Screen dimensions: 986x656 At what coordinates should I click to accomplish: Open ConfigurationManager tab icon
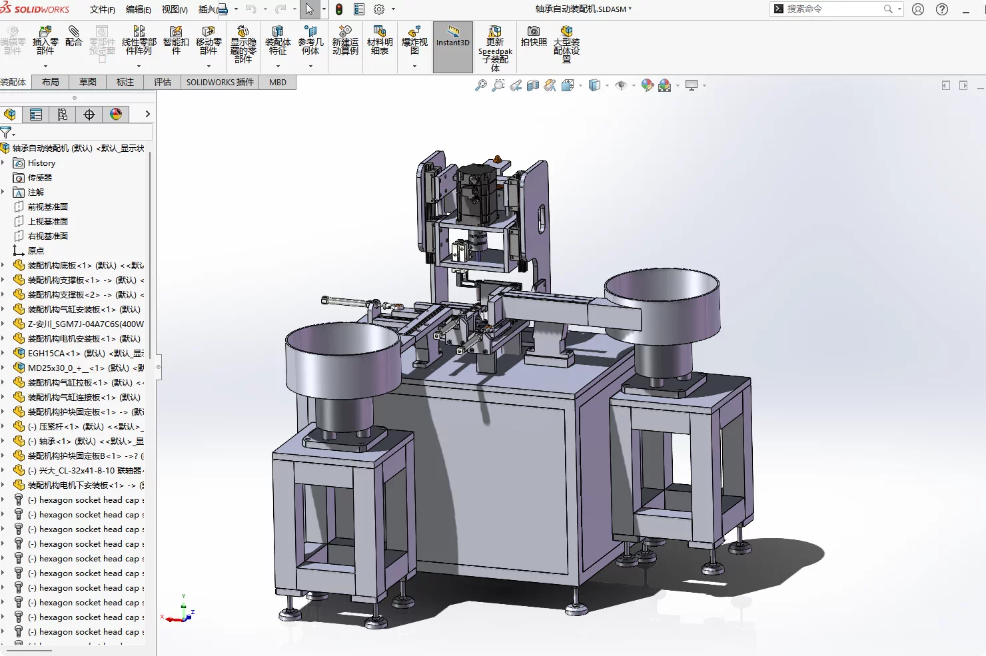click(63, 115)
